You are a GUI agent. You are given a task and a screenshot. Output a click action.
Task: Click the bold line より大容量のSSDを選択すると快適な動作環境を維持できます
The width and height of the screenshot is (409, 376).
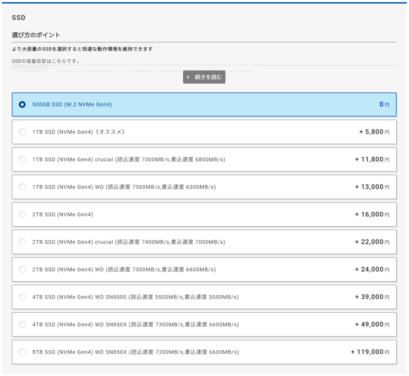[x=82, y=49]
